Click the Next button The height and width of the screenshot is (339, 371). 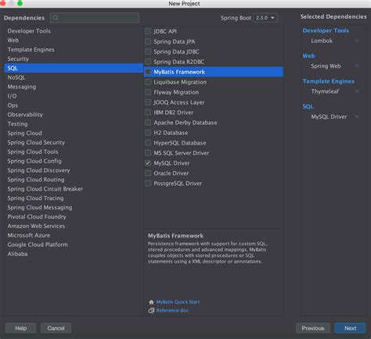pyautogui.click(x=350, y=328)
